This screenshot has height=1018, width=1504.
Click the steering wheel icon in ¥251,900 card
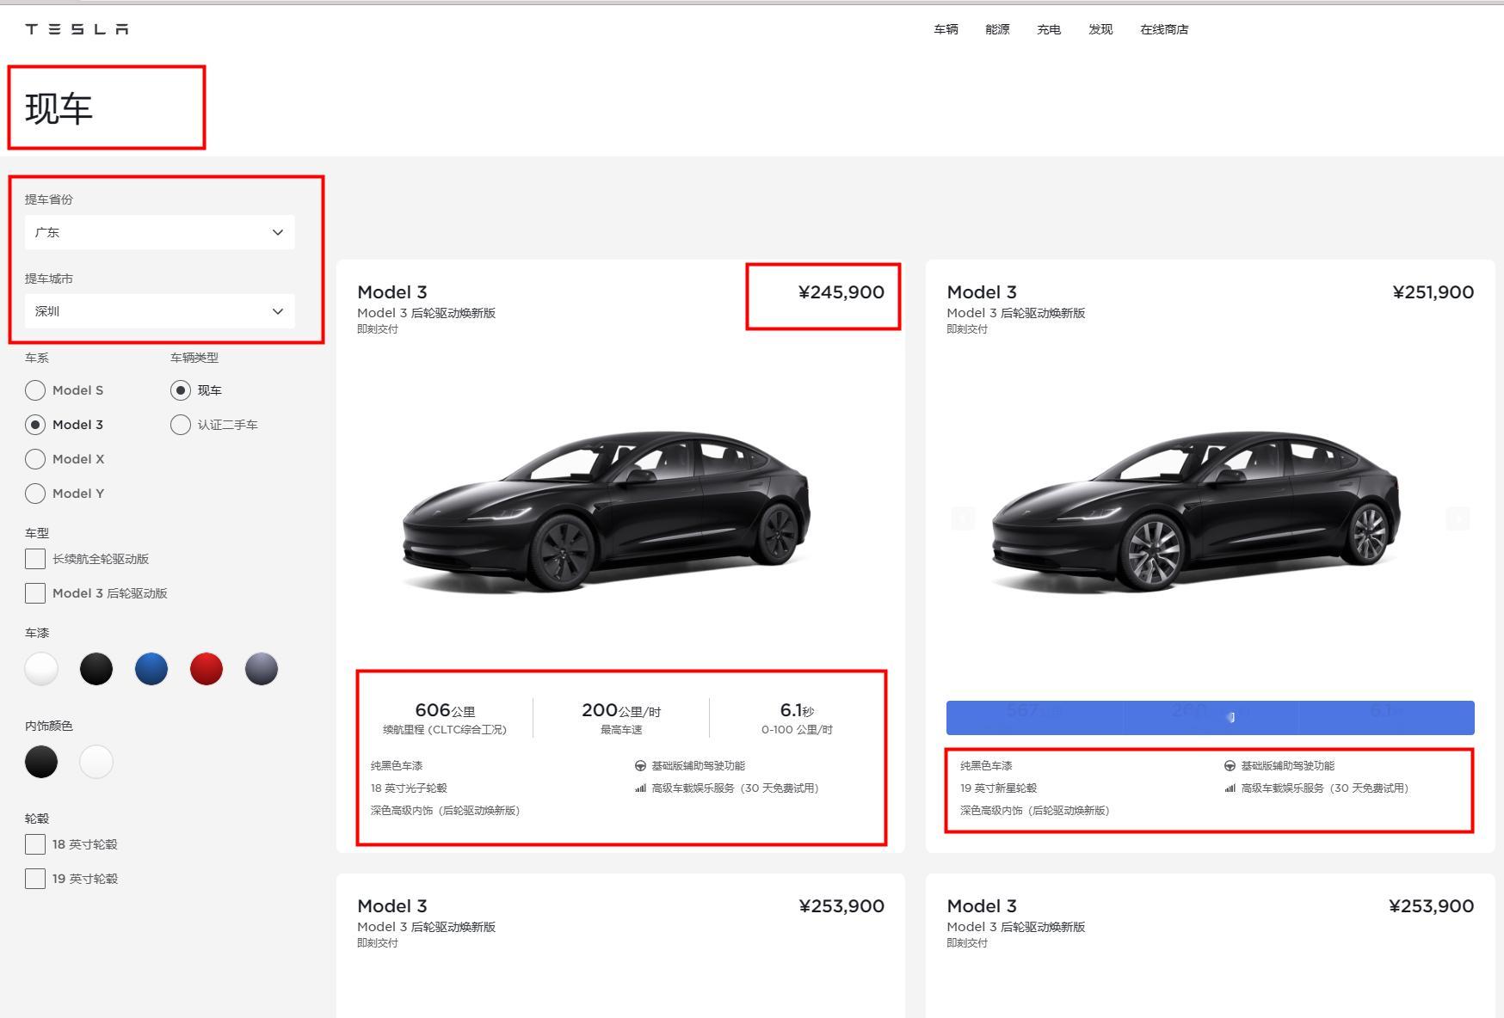(x=1230, y=766)
